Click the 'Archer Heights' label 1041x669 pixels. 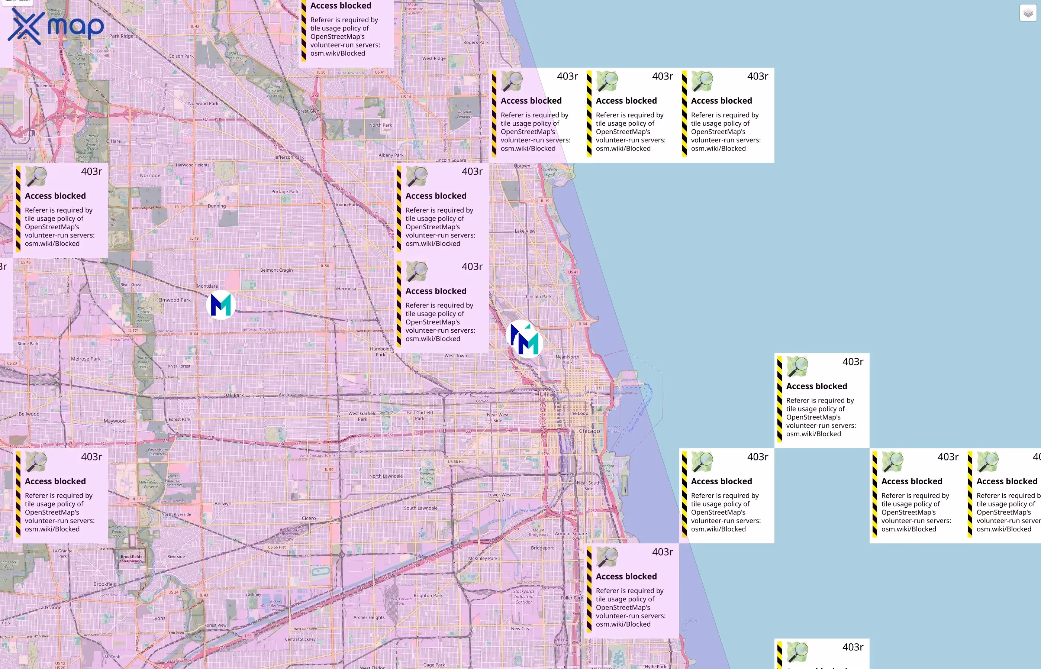[x=369, y=617]
